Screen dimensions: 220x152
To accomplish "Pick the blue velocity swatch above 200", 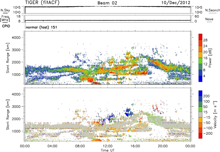I will click(x=200, y=93).
